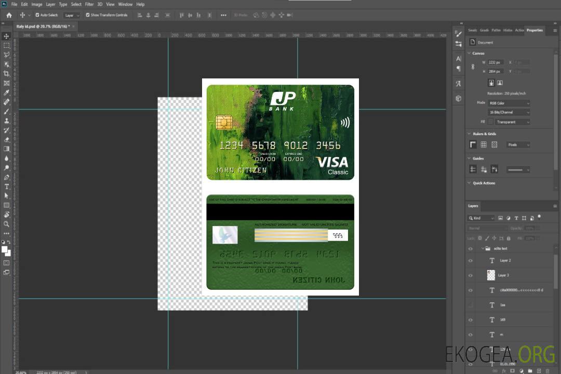Hide the 'edite text' group

click(471, 249)
